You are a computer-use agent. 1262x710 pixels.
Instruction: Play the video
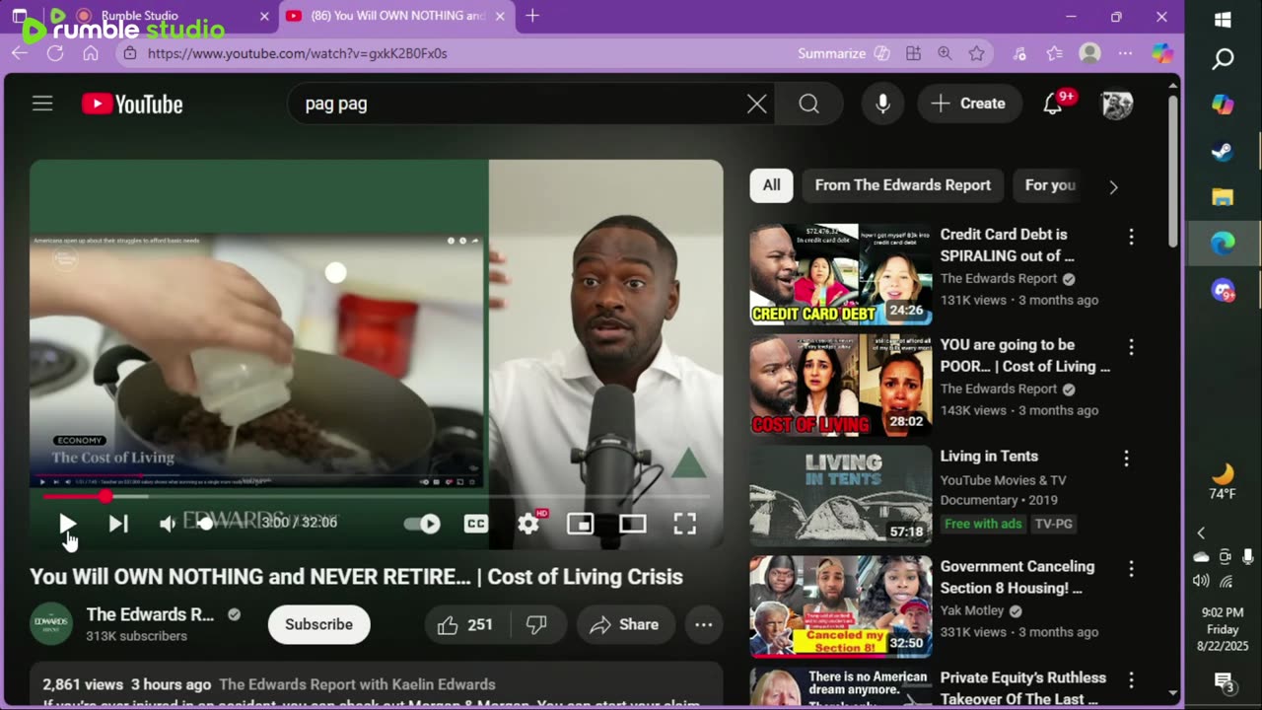66,524
